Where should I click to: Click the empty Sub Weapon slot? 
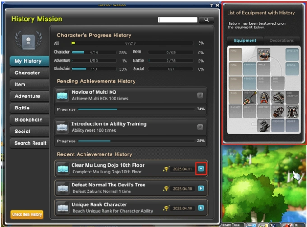tap(292, 97)
